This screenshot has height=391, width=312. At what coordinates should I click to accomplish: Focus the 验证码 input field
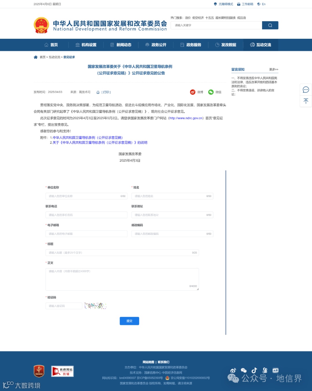coord(64,306)
